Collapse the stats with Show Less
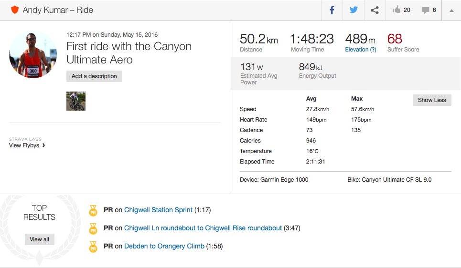Viewport: 461px width, 268px height. 431,100
